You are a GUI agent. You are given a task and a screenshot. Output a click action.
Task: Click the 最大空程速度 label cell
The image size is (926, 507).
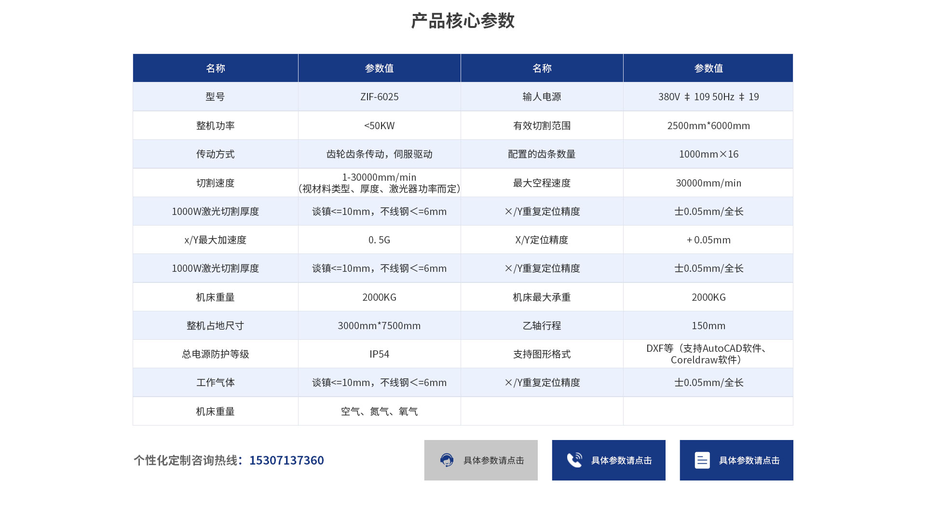click(542, 183)
